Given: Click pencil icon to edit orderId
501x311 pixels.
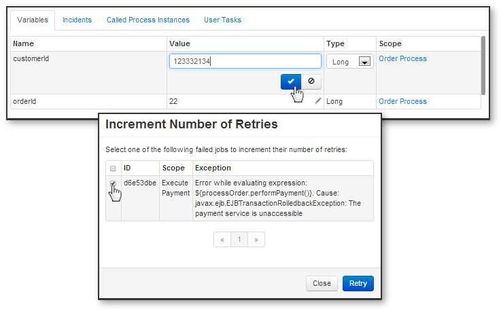Looking at the screenshot, I should pyautogui.click(x=318, y=100).
